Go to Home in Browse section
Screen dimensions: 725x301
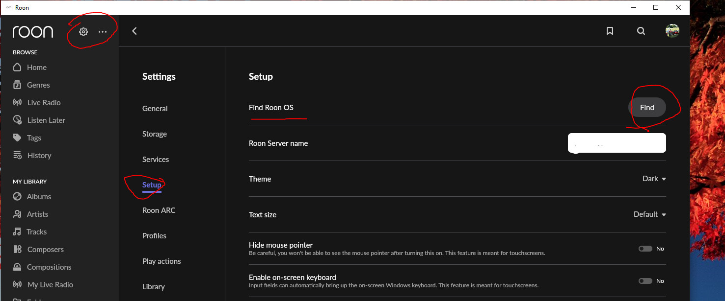[x=37, y=68]
